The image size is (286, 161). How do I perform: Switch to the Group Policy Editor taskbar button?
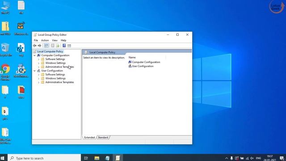pyautogui.click(x=118, y=158)
